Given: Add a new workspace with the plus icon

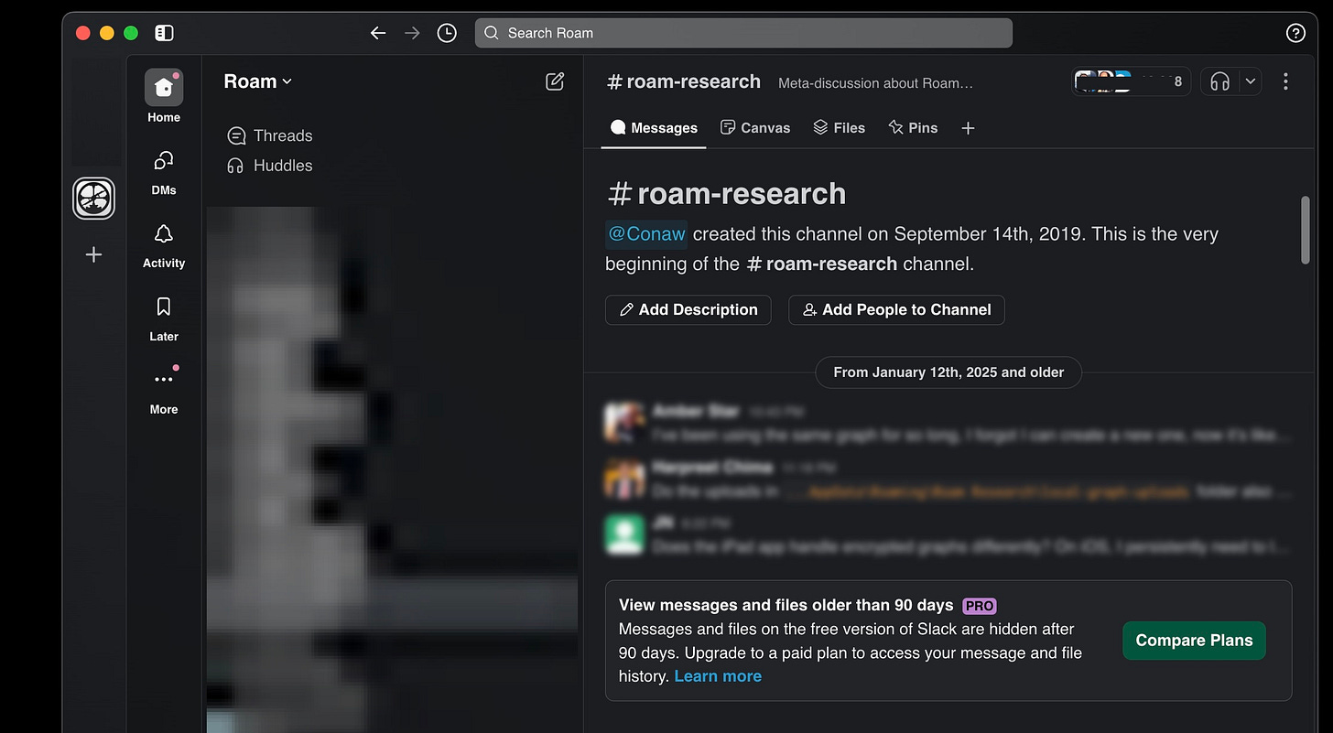Looking at the screenshot, I should click(93, 254).
